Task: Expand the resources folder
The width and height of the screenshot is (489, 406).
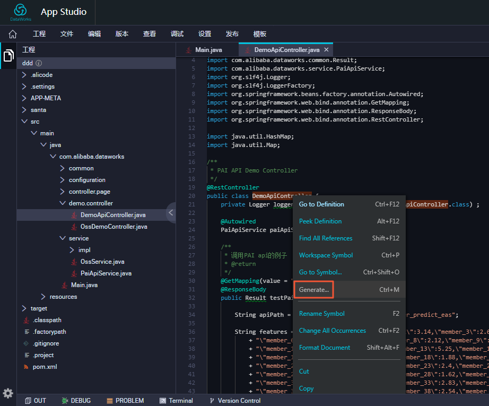Action: coord(43,297)
